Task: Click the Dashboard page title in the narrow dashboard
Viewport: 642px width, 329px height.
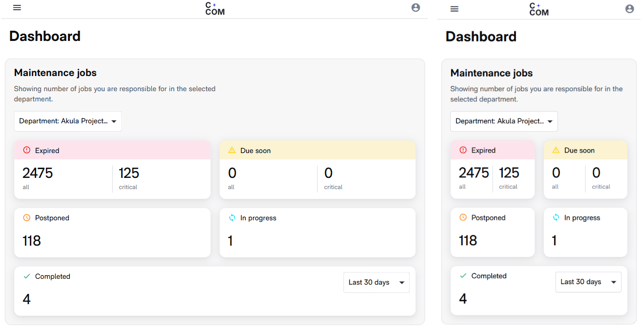Action: [481, 37]
